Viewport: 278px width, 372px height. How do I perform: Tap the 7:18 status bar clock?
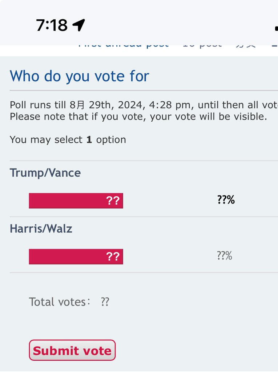[52, 25]
